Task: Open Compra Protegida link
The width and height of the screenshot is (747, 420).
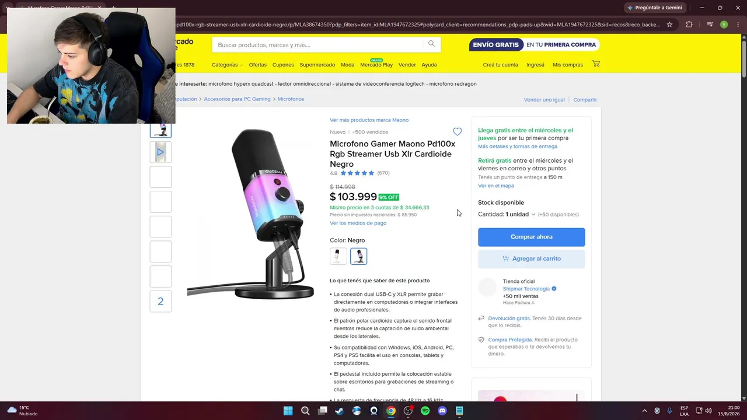Action: coord(510,339)
